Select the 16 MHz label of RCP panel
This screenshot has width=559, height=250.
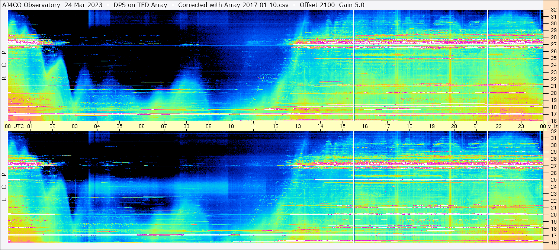click(x=553, y=121)
